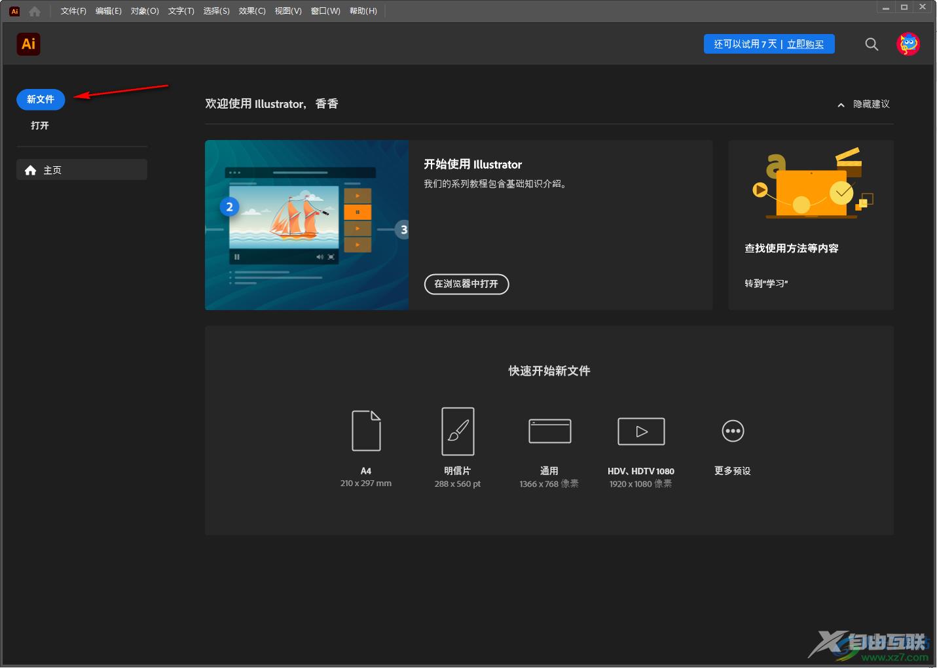Click the 1920 x 1080 像素 text
This screenshot has width=937, height=668.
(641, 484)
